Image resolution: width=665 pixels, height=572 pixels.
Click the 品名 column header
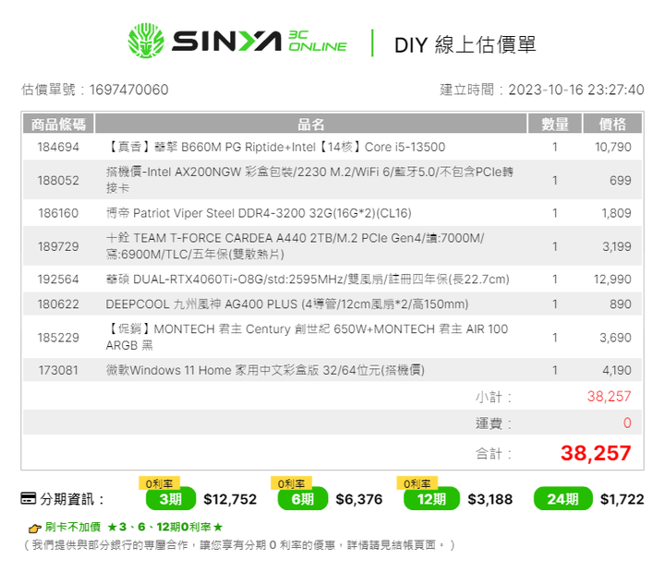pos(311,125)
